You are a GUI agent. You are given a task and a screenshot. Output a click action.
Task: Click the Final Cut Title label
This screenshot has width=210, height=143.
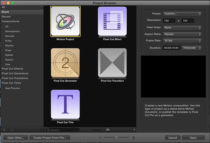coord(65,122)
